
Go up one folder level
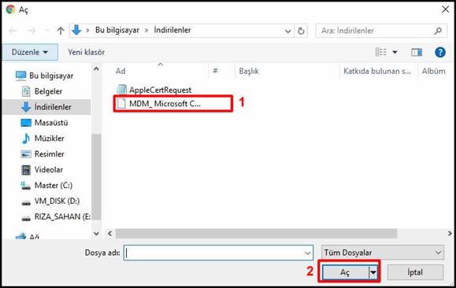coord(61,31)
